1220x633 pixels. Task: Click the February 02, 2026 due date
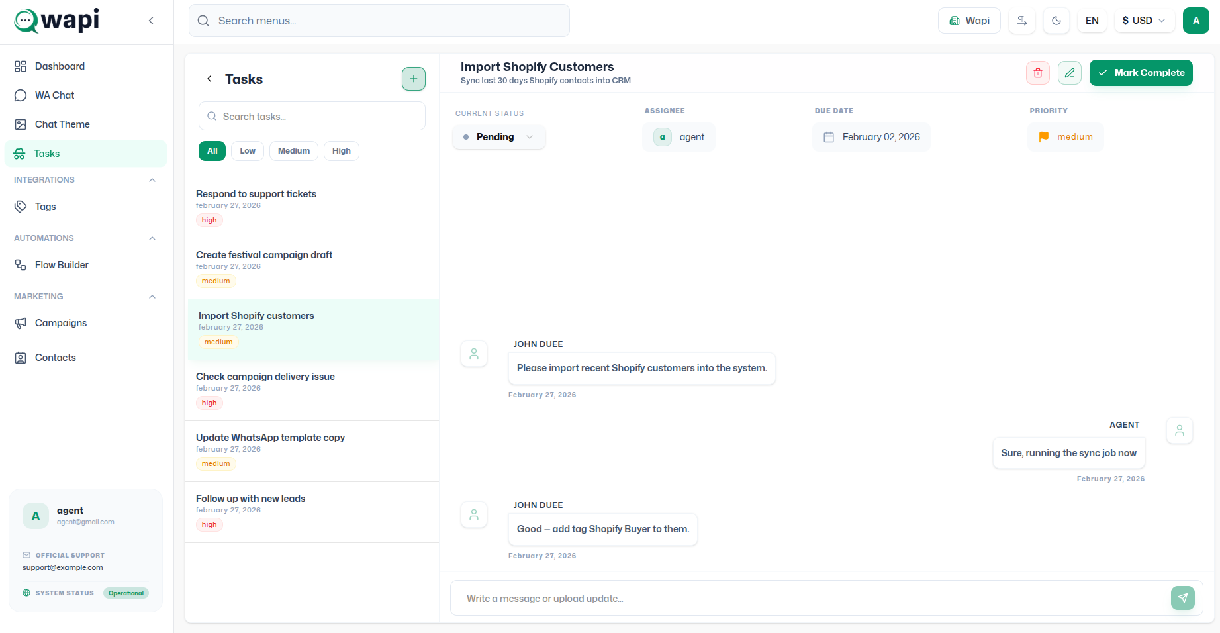point(871,137)
